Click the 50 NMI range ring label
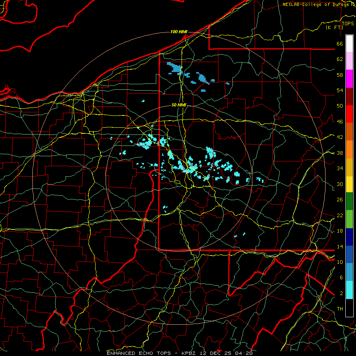 point(179,105)
